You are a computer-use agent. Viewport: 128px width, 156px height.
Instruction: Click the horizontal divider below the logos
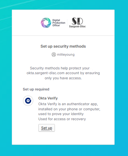tap(63, 35)
